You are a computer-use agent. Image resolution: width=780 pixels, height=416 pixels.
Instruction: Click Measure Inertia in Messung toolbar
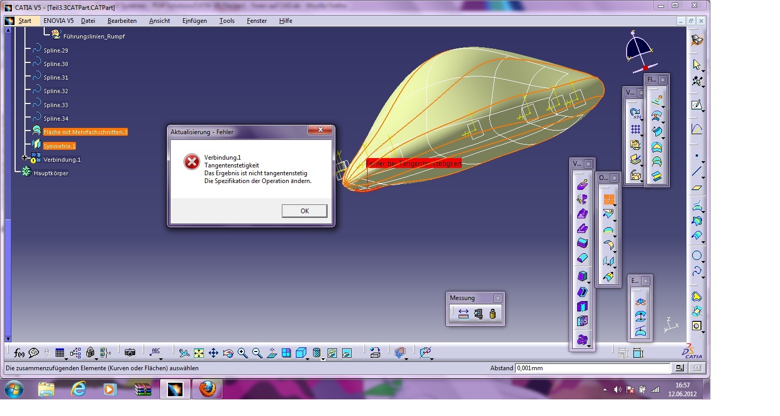pos(492,314)
